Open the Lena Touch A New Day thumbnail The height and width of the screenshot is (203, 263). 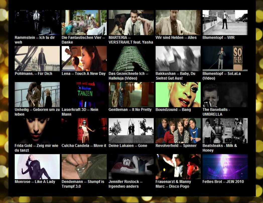84,59
